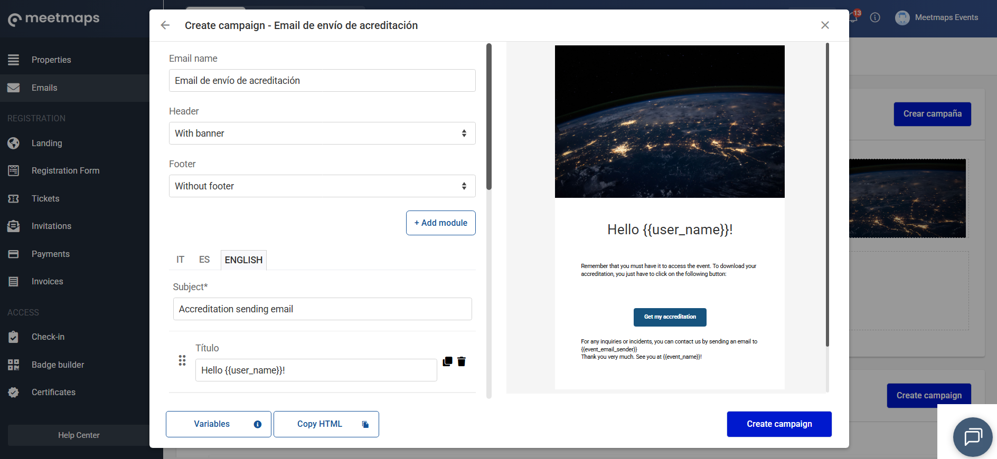
Task: Click the Crear campaña button behind dialog
Action: [933, 114]
